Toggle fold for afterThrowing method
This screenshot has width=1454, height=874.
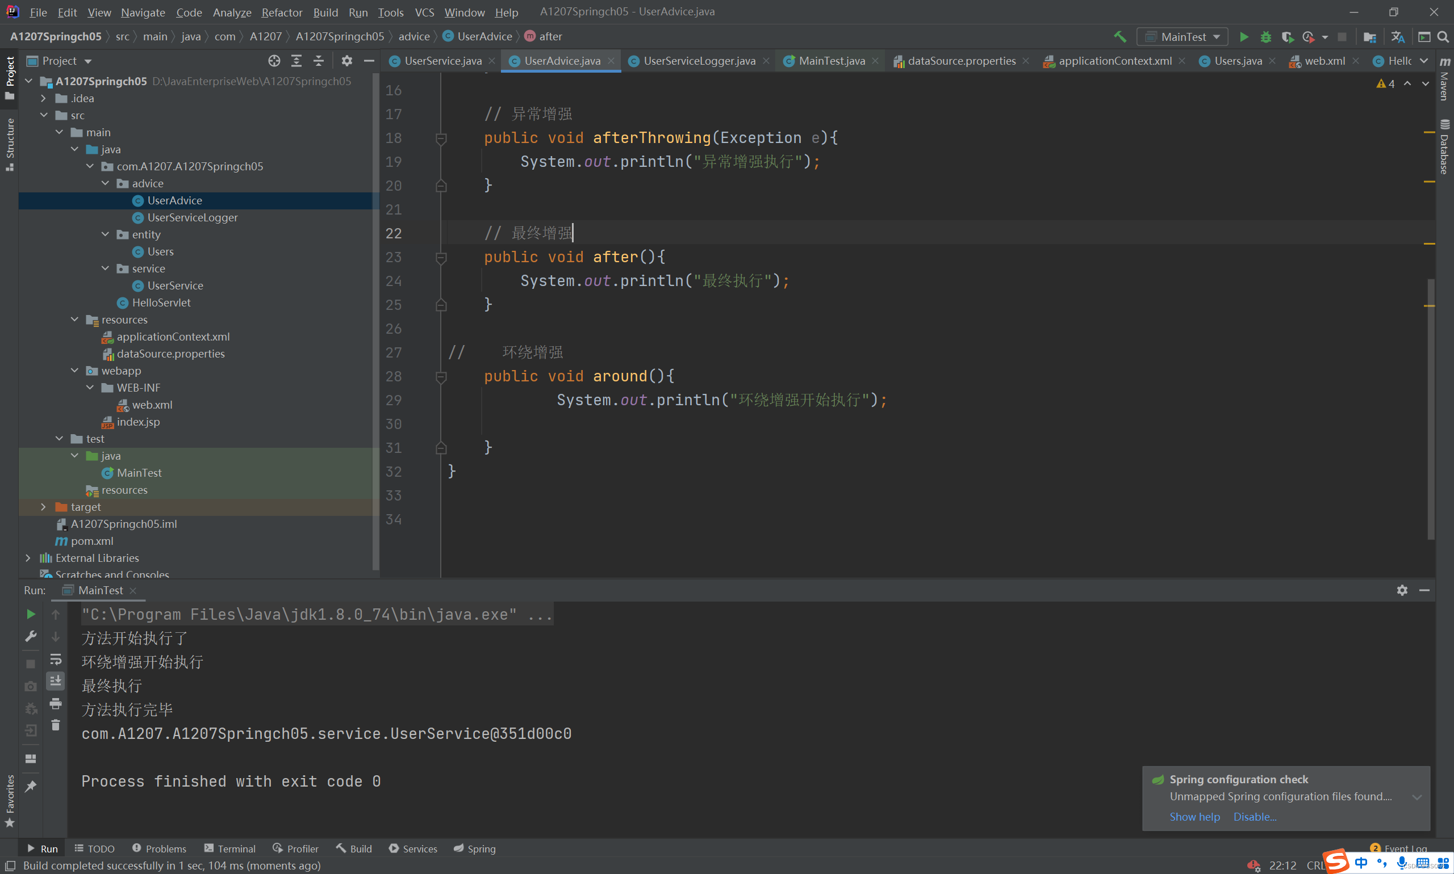pyautogui.click(x=440, y=138)
